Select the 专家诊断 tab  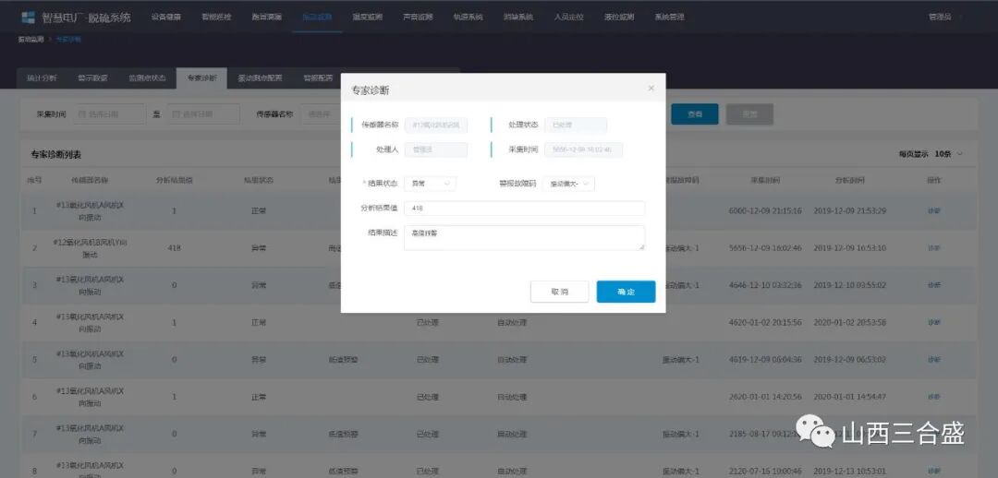pyautogui.click(x=201, y=78)
